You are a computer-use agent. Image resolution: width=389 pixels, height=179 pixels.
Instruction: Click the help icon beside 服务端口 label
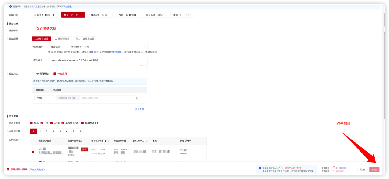point(46,90)
